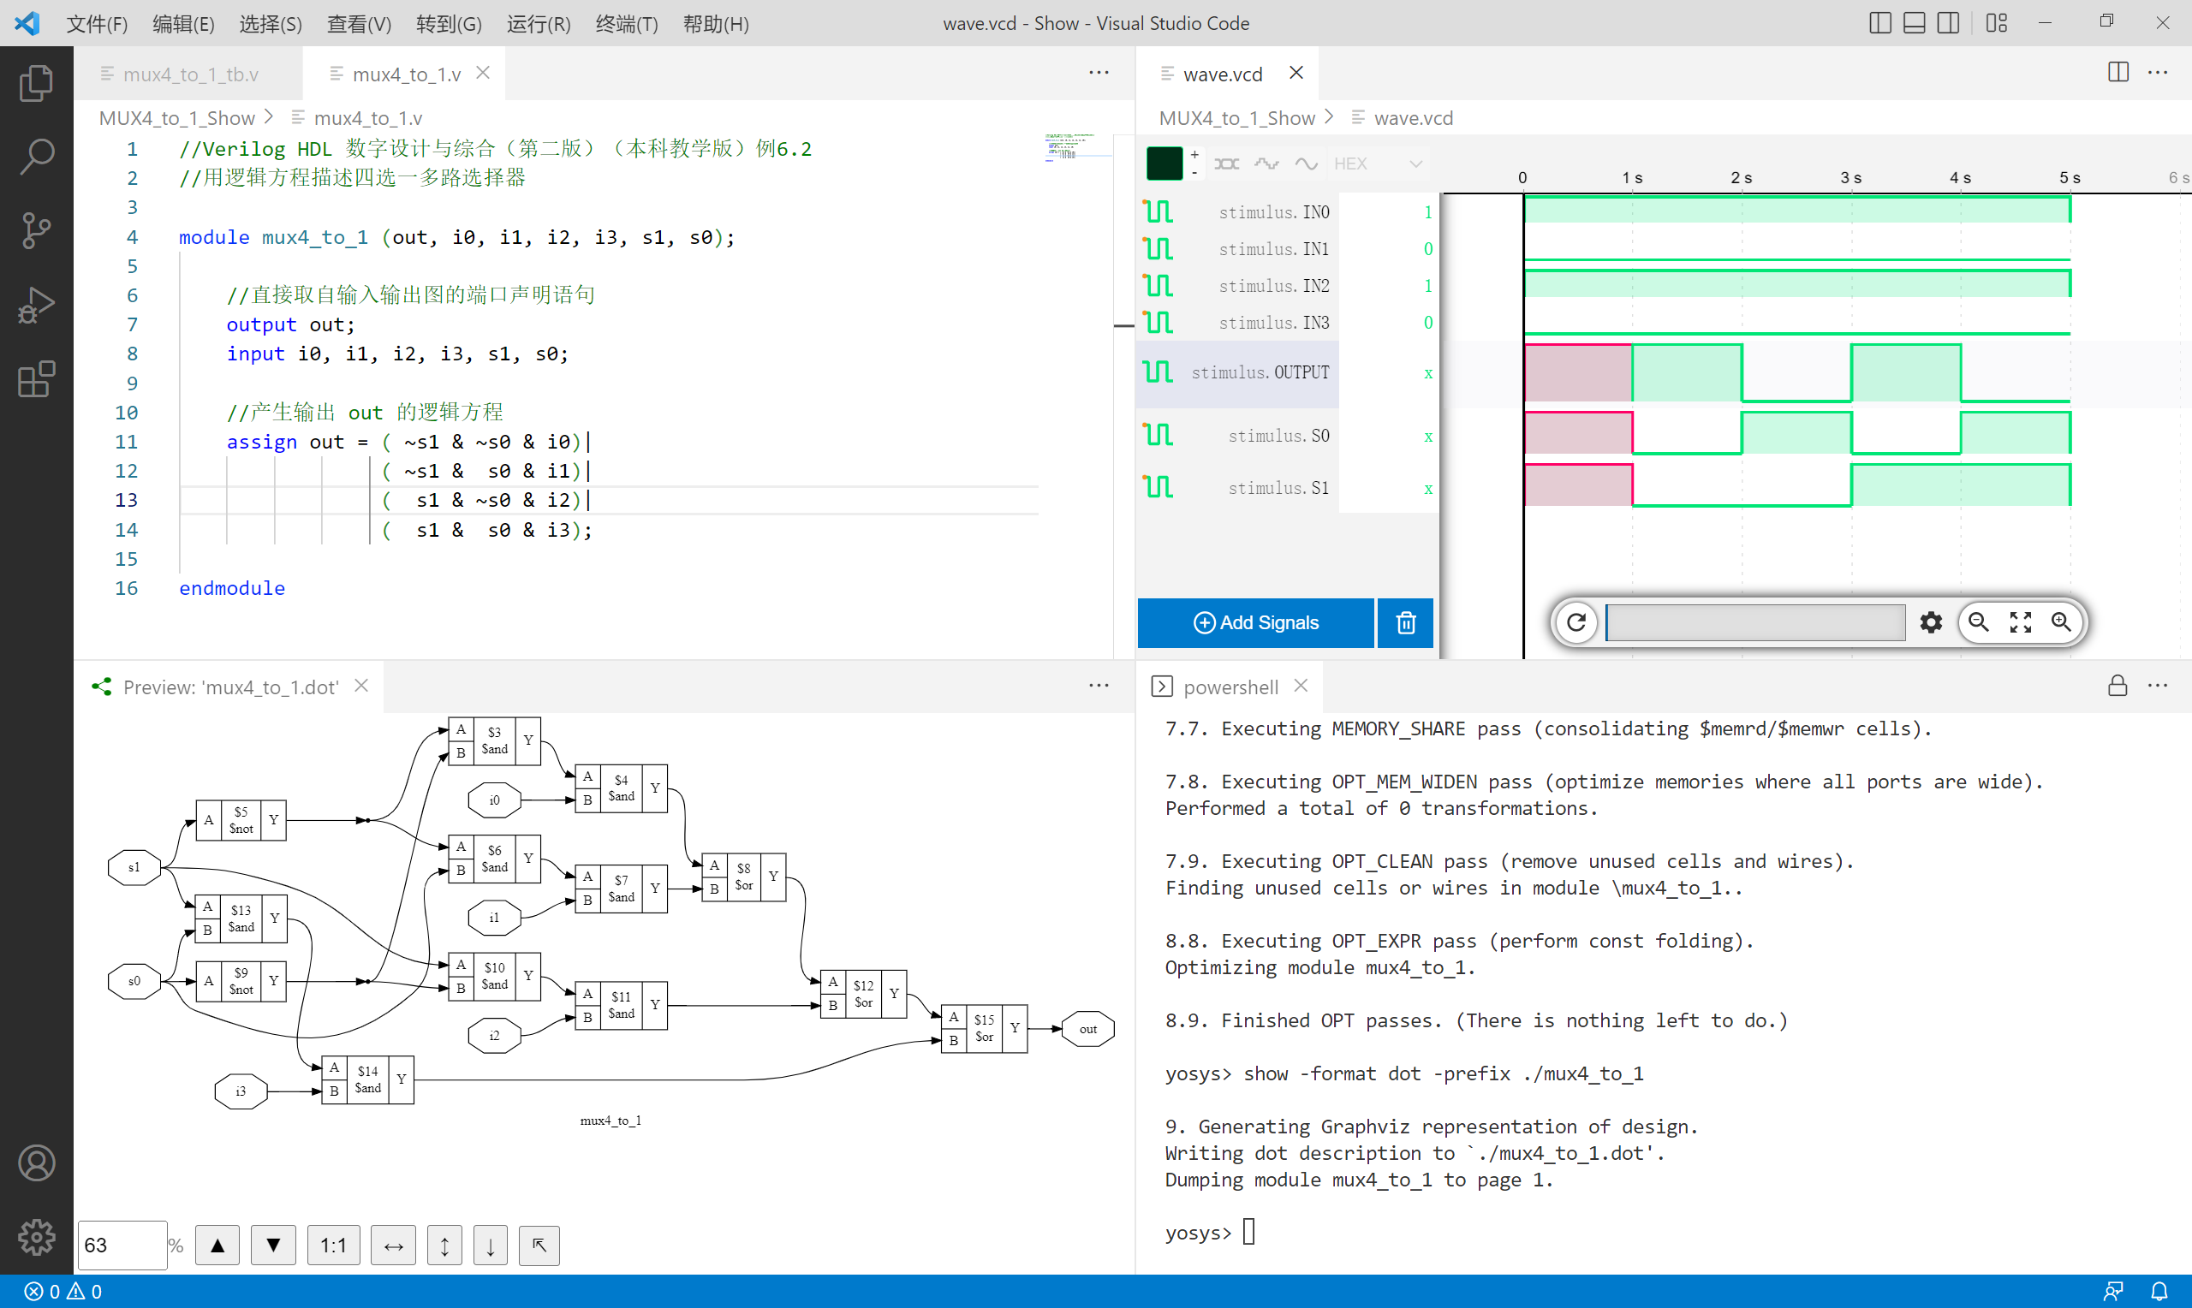The height and width of the screenshot is (1308, 2192).
Task: Open mux4_to_1.v breadcrumb file dropdown
Action: 367,118
